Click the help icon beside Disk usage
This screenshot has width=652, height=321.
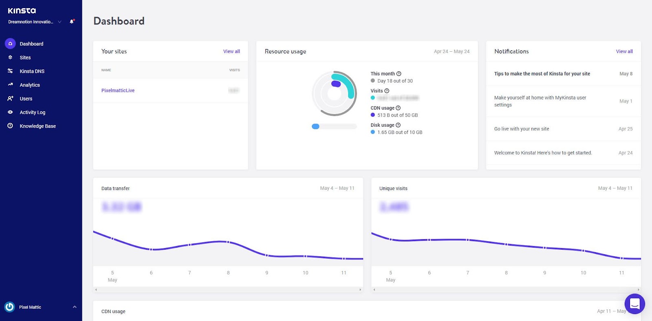pos(398,125)
